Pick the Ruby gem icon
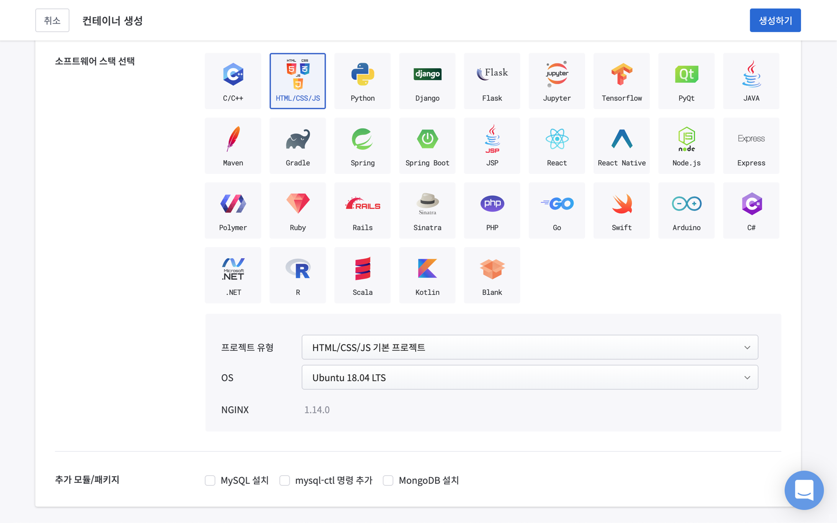The image size is (837, 523). point(298,203)
